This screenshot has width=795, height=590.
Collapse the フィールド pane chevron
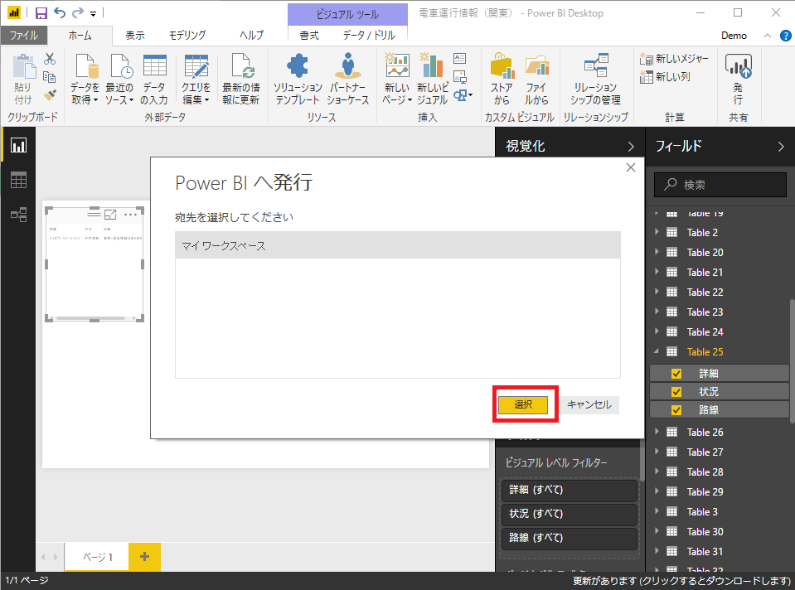click(x=781, y=147)
